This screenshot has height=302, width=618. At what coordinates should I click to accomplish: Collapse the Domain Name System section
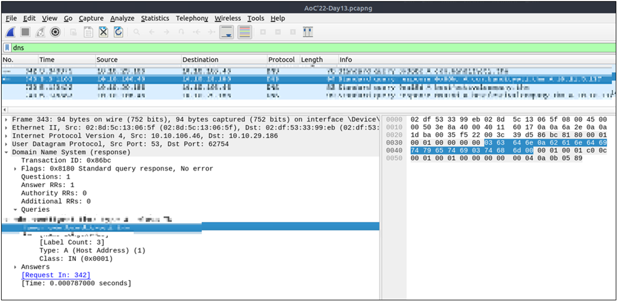click(6, 152)
